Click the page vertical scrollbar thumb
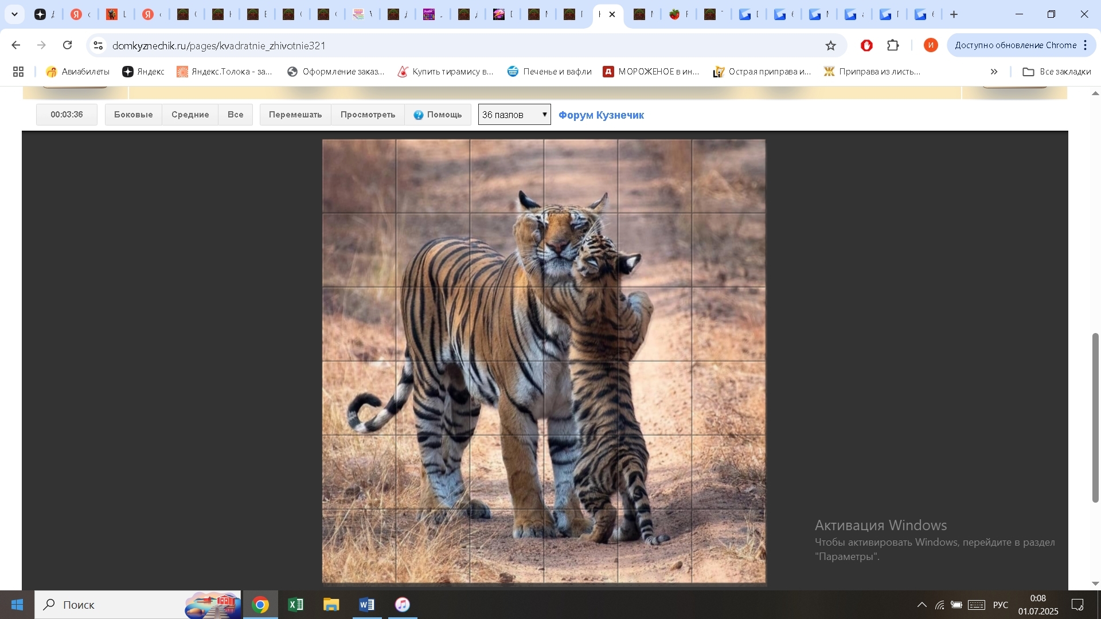This screenshot has width=1101, height=619. tap(1095, 417)
